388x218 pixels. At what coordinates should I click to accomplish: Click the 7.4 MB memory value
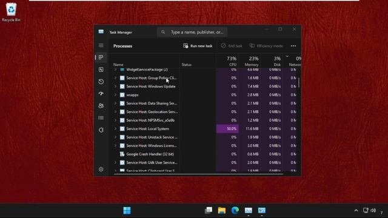click(x=253, y=87)
